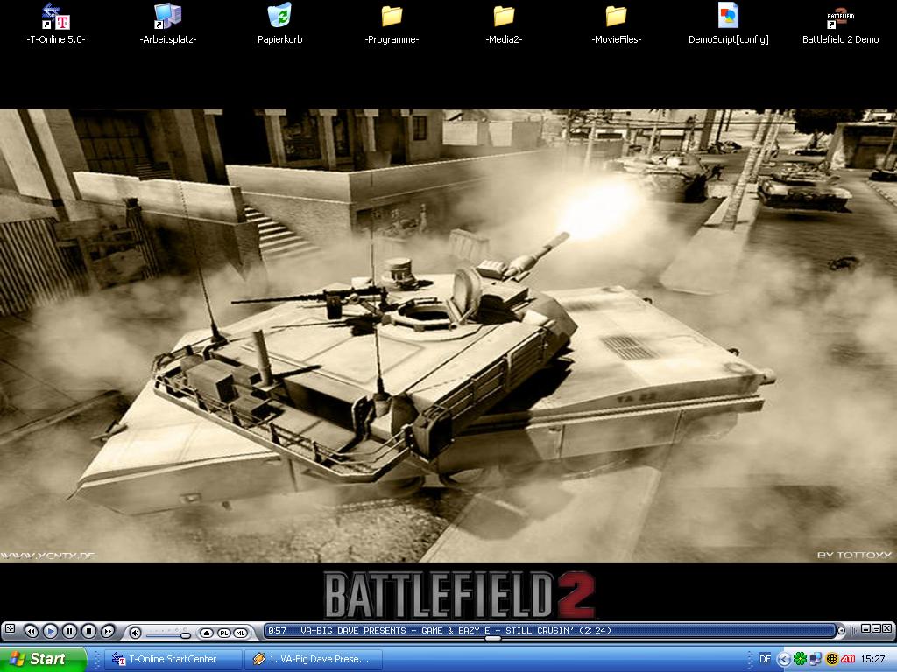Pause the Winamp playback
This screenshot has width=897, height=672.
click(69, 631)
